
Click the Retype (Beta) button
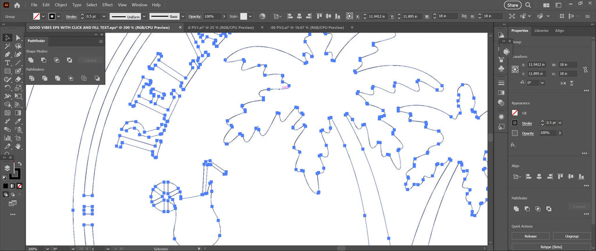[x=551, y=247]
